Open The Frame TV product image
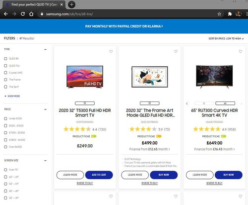This screenshot has height=205, width=248. pyautogui.click(x=150, y=77)
